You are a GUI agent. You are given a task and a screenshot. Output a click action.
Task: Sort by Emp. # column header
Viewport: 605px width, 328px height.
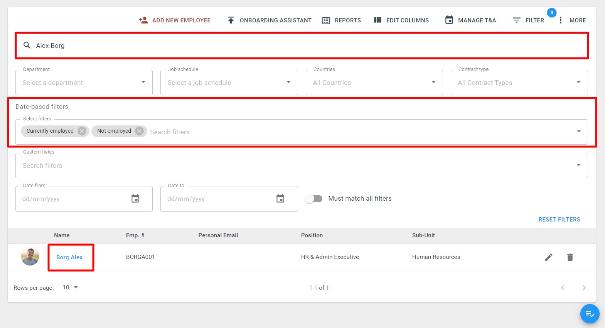135,235
